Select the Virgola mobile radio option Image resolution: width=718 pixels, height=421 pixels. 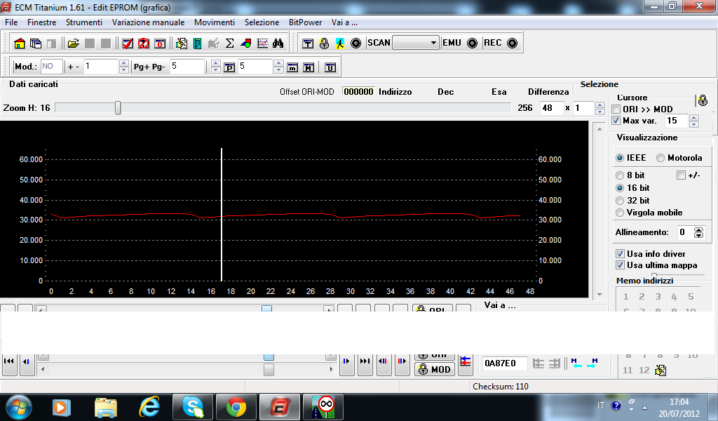tap(620, 213)
